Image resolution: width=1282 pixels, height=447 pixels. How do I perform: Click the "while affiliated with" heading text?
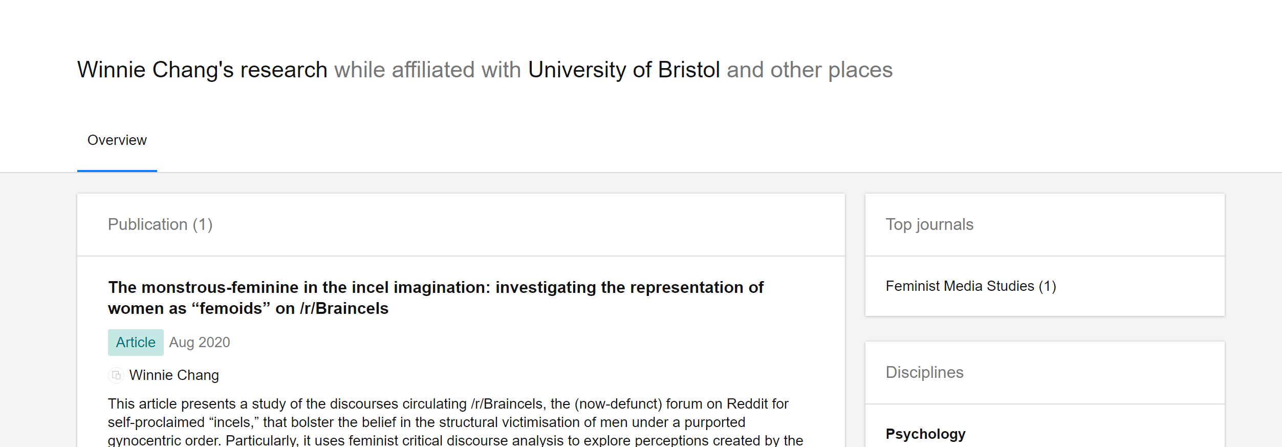pyautogui.click(x=427, y=70)
